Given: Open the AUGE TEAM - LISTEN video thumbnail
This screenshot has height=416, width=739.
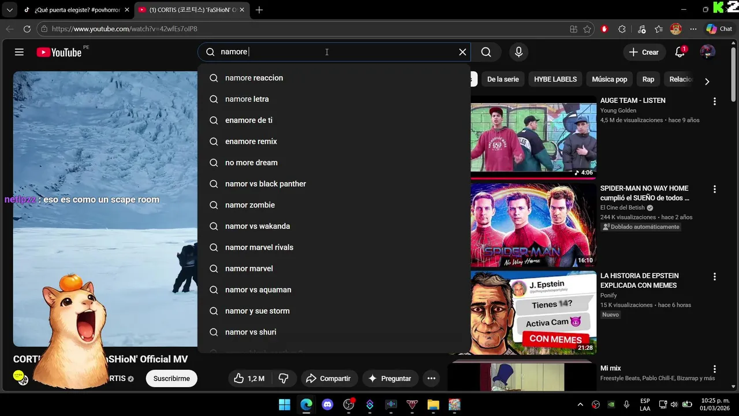Looking at the screenshot, I should pyautogui.click(x=533, y=137).
